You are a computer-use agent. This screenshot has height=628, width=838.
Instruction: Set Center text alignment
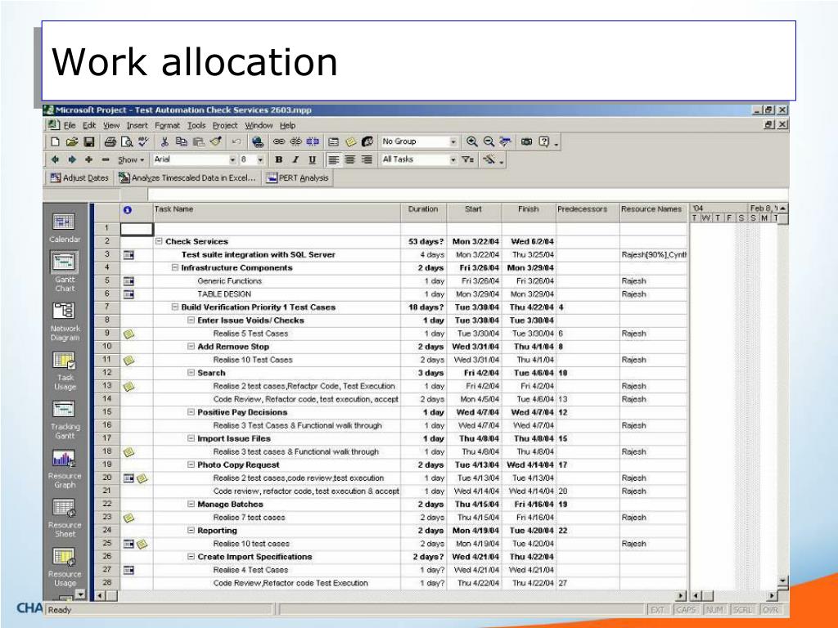350,159
